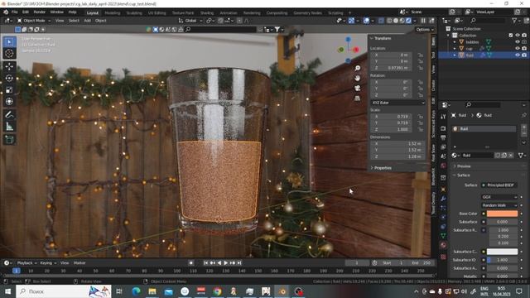The height and width of the screenshot is (298, 530).
Task: Toggle visibility eye for bubbles object
Action: [x=518, y=42]
